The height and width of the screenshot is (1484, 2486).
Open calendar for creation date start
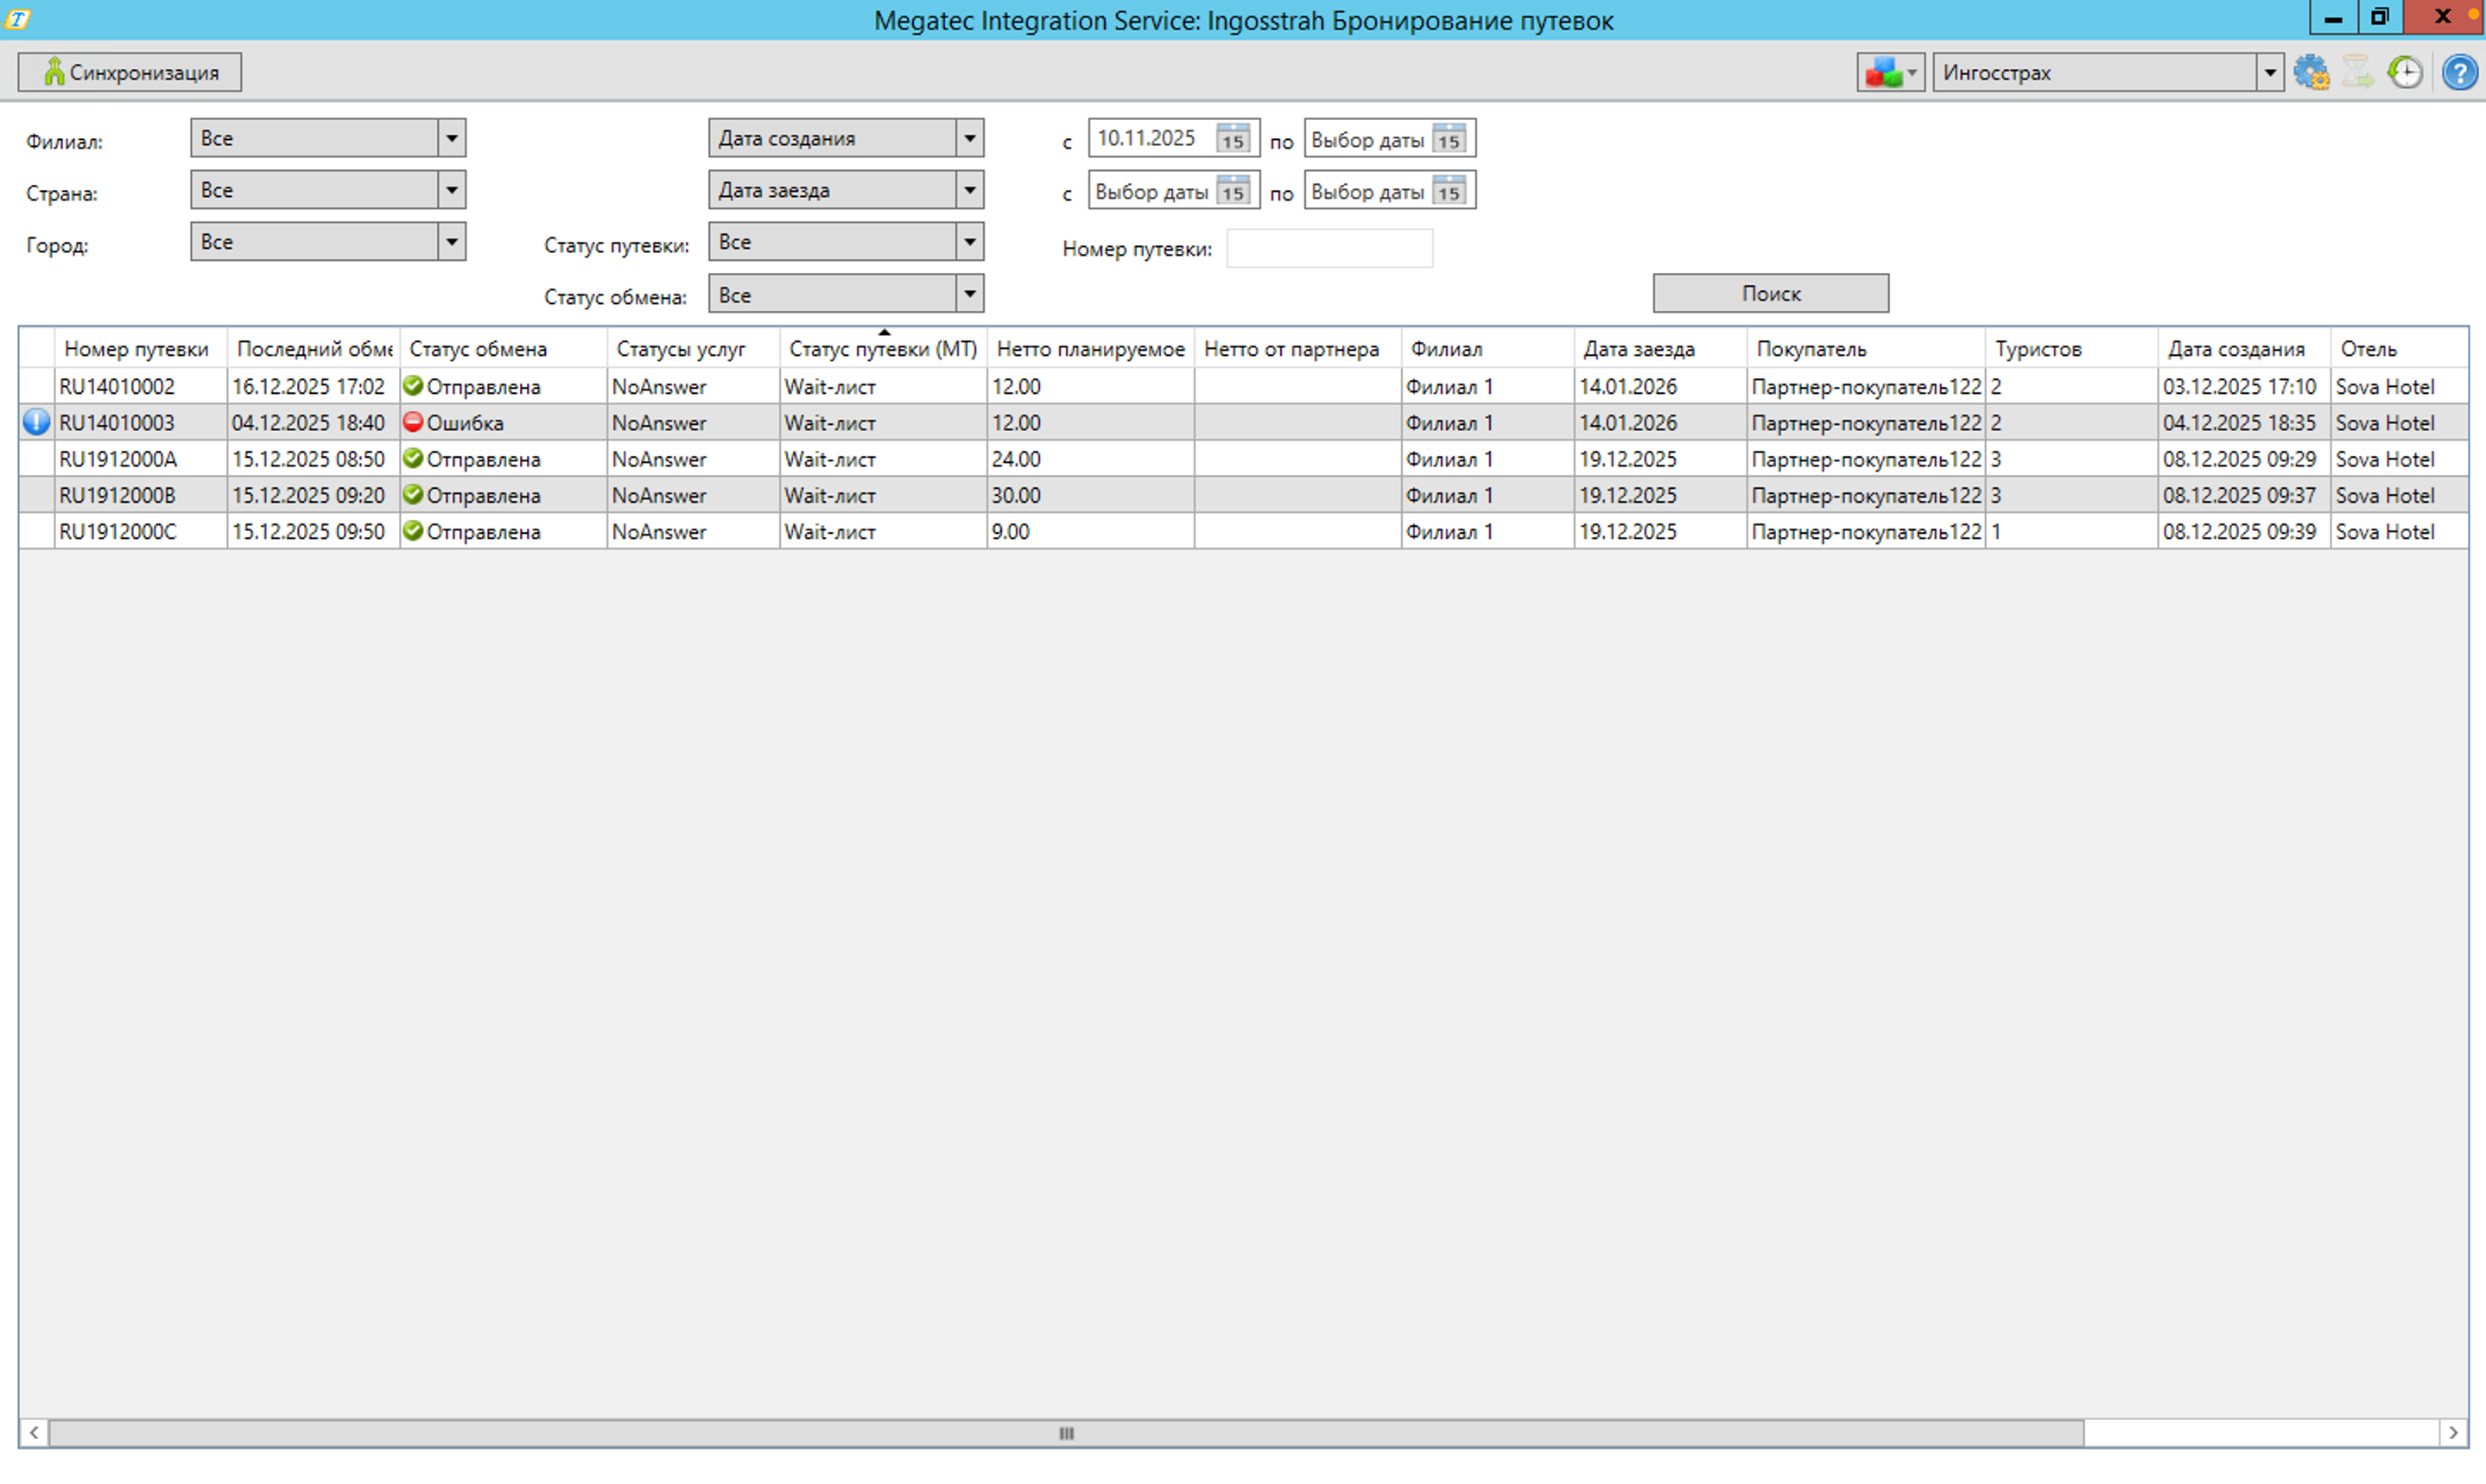1232,139
